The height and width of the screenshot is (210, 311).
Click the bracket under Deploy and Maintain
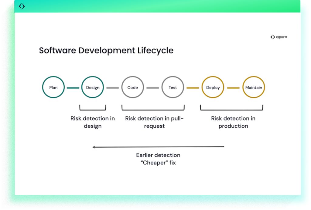click(x=231, y=110)
